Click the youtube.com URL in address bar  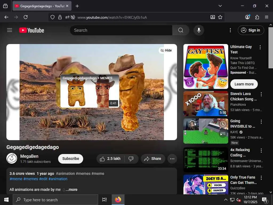click(x=112, y=17)
